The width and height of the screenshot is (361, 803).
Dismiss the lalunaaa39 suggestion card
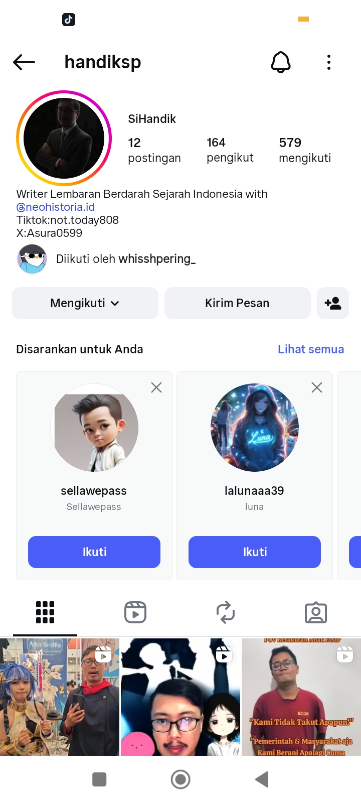tap(317, 387)
